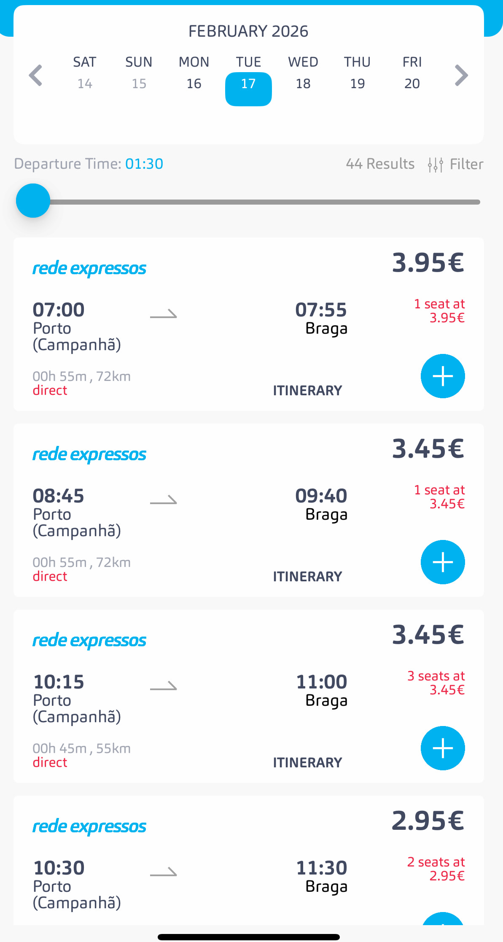Tap the 3.95€ price on first trip
503x942 pixels.
click(x=428, y=263)
